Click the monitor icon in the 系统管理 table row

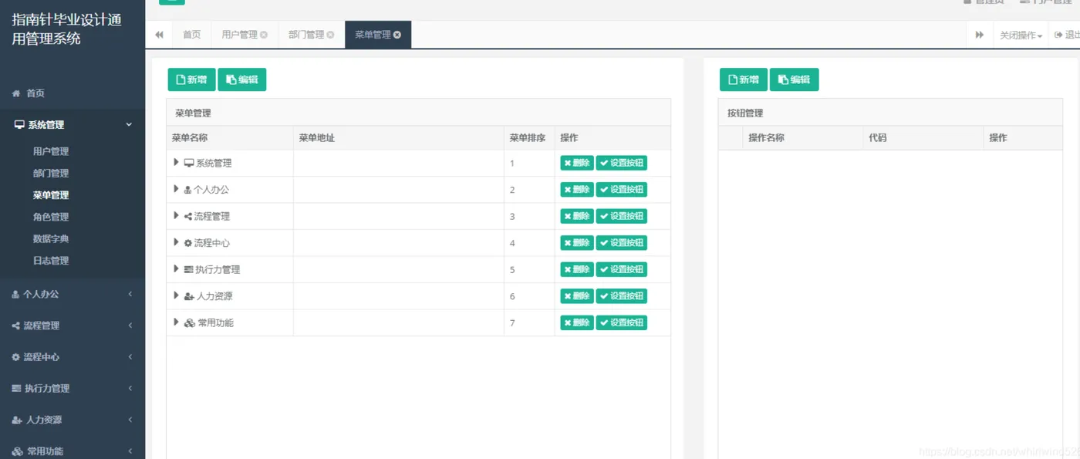(x=189, y=163)
